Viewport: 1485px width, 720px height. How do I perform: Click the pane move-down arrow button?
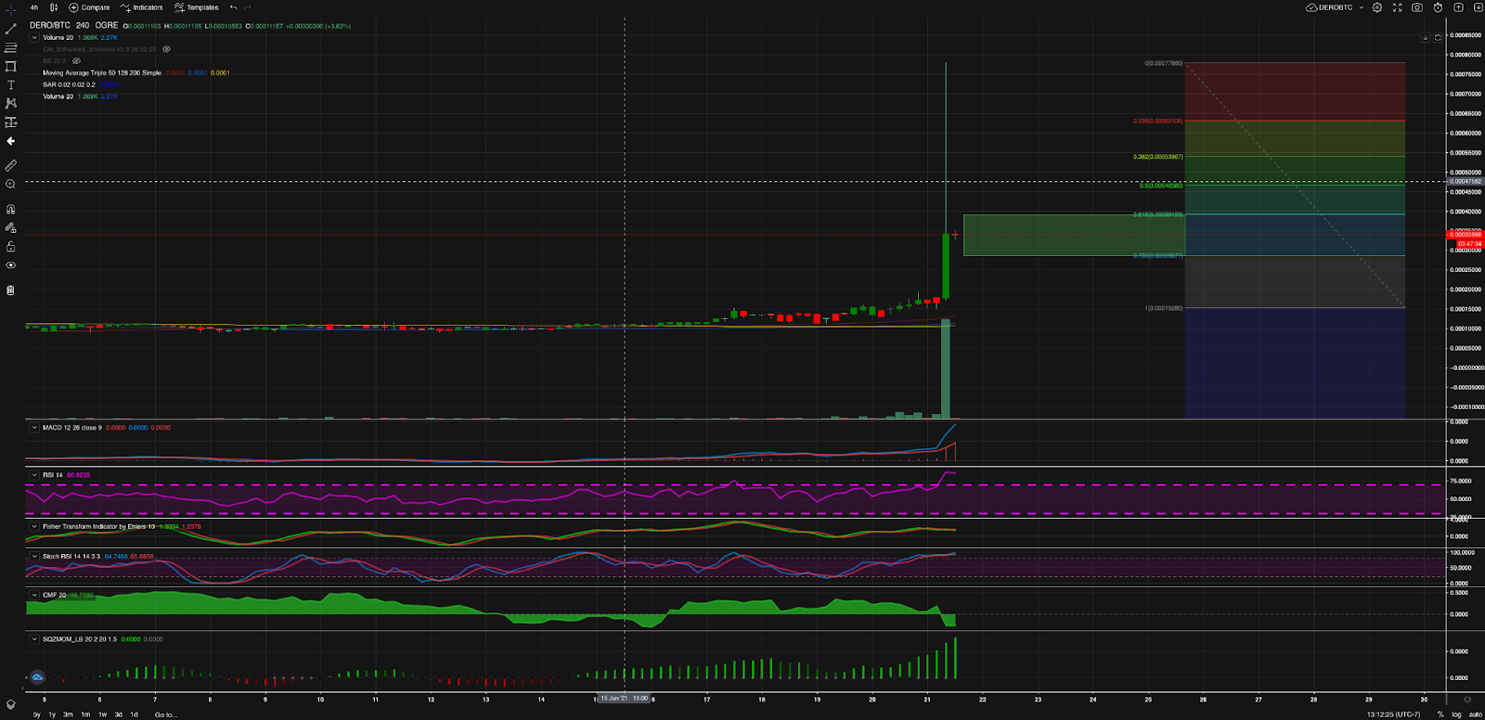click(1426, 38)
